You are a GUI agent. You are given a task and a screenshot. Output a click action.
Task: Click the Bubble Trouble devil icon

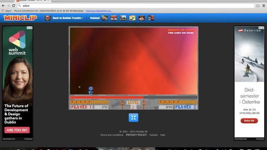(48, 18)
